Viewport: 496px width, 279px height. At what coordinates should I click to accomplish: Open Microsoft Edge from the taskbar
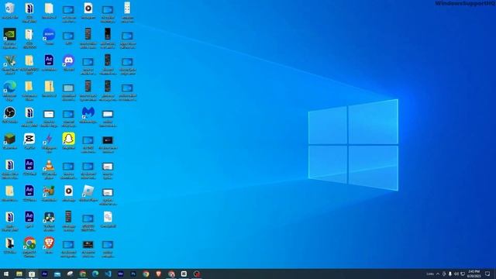95,274
